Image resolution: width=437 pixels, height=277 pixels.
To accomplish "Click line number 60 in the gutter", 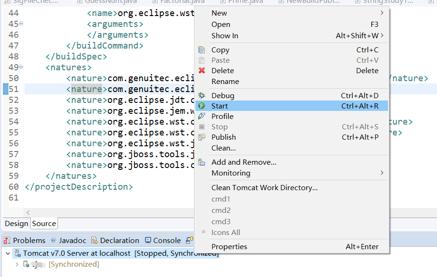I will [14, 186].
